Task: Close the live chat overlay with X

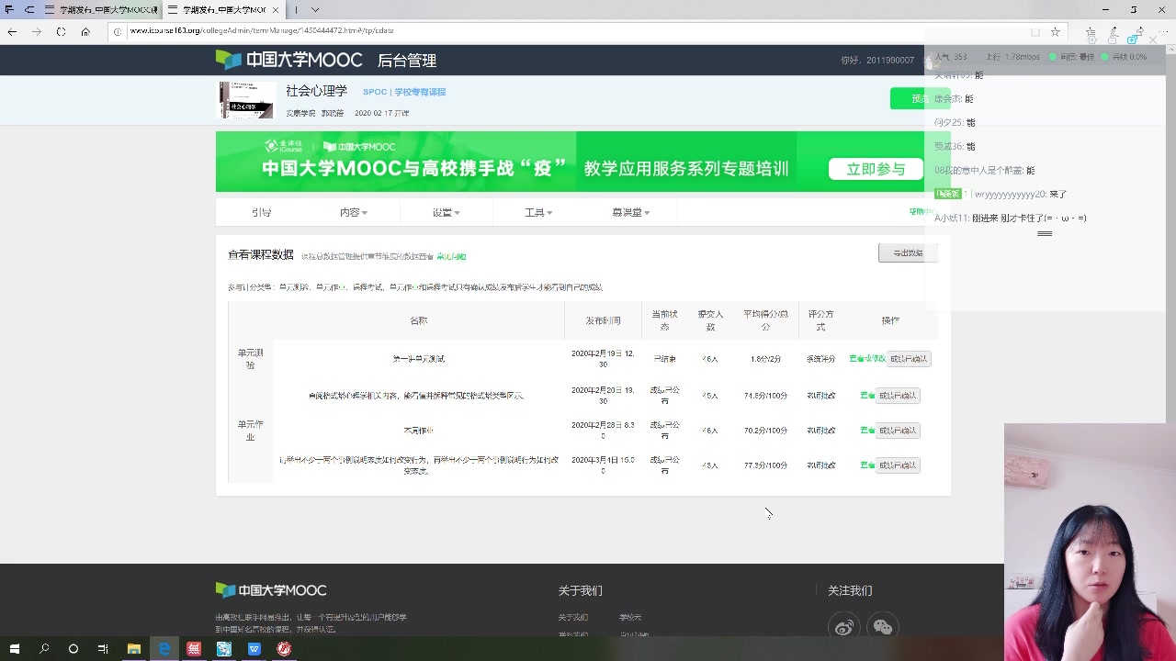Action: (1153, 39)
